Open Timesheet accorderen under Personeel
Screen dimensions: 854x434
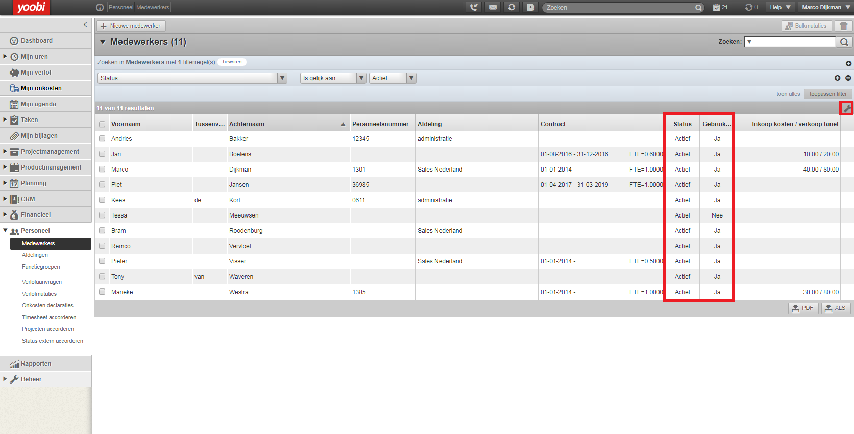49,317
